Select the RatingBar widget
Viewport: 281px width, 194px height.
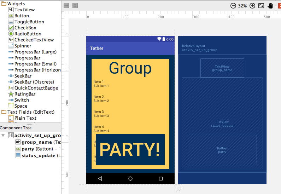[22, 94]
